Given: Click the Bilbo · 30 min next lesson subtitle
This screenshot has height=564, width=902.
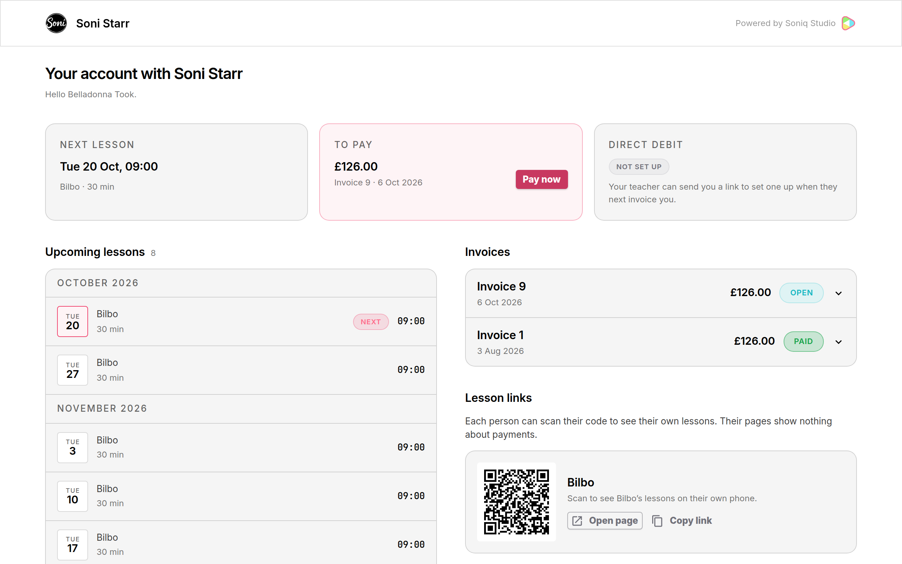Looking at the screenshot, I should (x=87, y=186).
